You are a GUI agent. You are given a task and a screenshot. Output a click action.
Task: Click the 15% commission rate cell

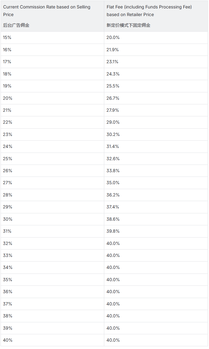coord(7,38)
